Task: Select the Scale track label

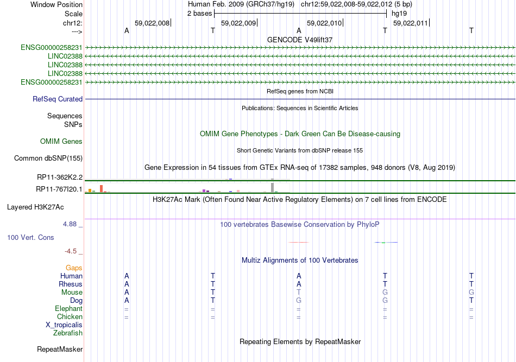Action: (73, 14)
